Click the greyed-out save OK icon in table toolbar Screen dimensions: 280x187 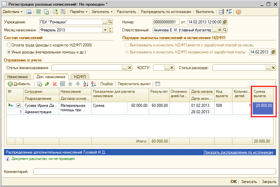(x=63, y=84)
